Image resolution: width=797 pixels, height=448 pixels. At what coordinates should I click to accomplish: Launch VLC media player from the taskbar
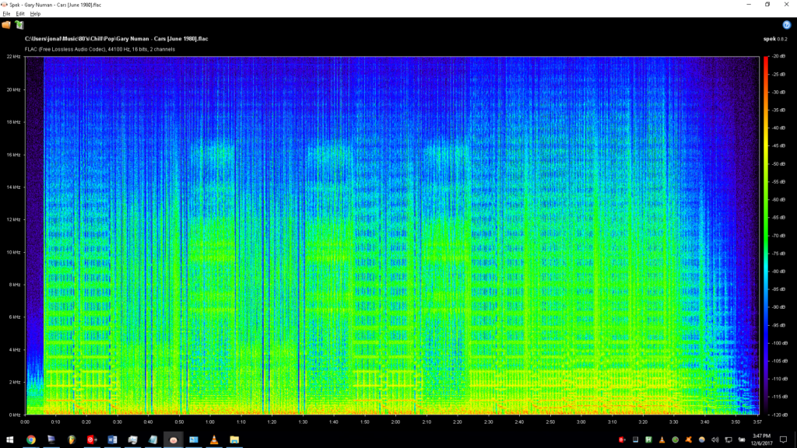(214, 439)
